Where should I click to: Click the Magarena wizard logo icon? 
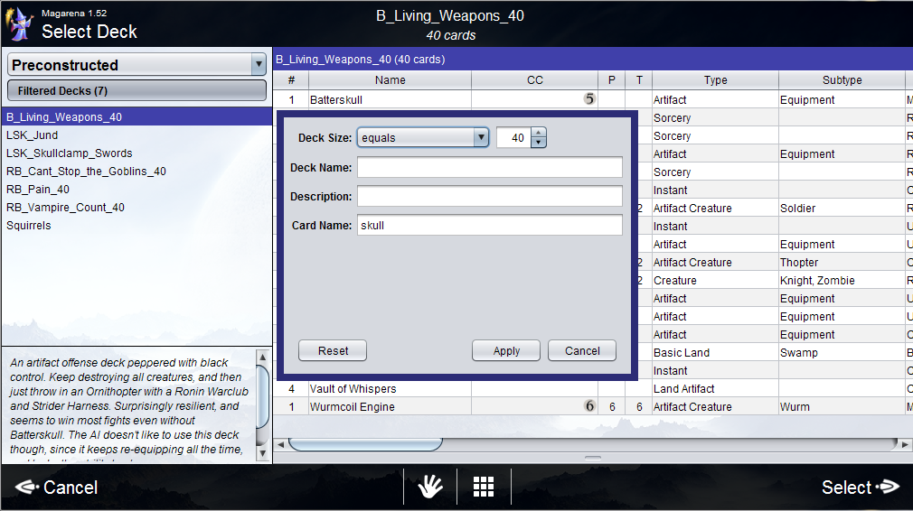pos(20,23)
